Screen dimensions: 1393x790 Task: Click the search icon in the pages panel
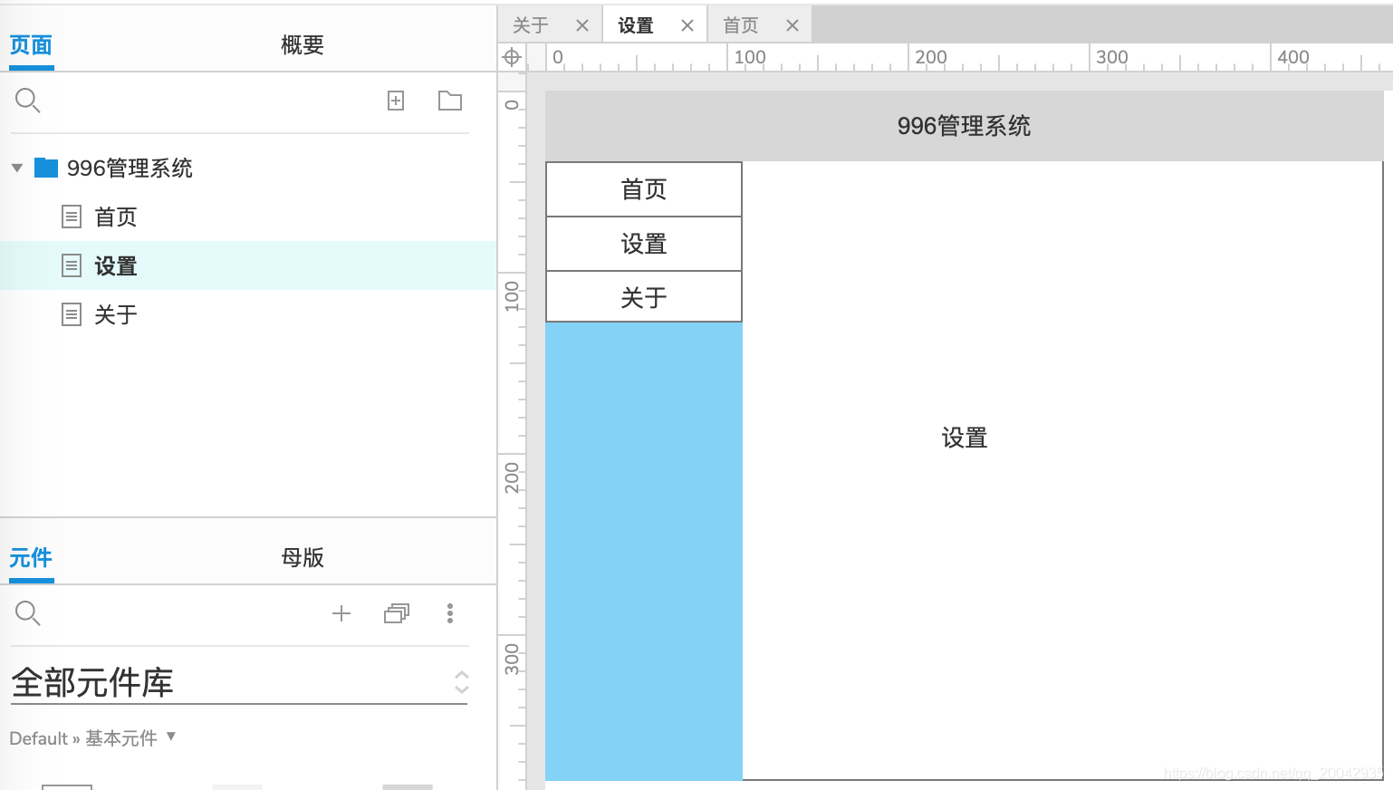coord(28,101)
